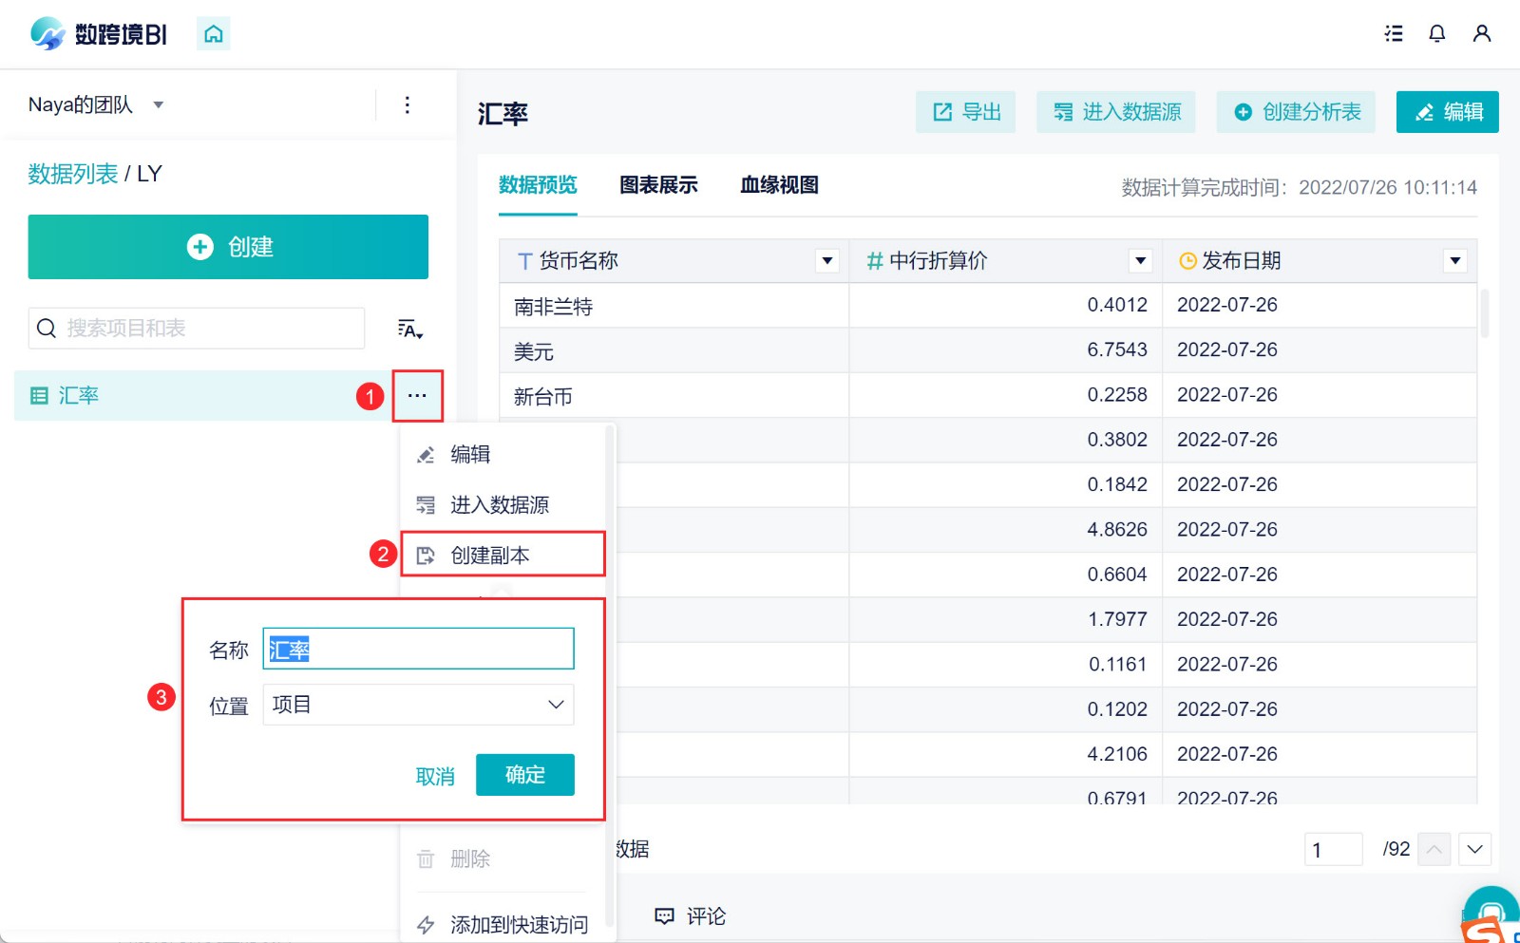This screenshot has width=1520, height=943.
Task: Go to previous page arrow
Action: pos(1434,849)
